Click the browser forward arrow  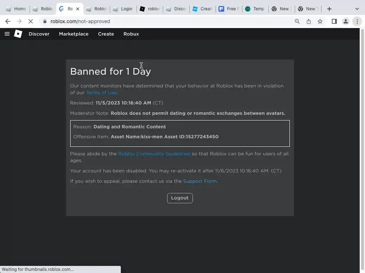tap(19, 21)
